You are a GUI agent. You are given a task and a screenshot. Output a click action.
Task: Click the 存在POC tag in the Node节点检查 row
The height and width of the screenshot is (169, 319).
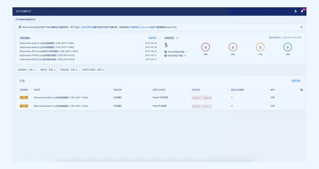pyautogui.click(x=207, y=106)
